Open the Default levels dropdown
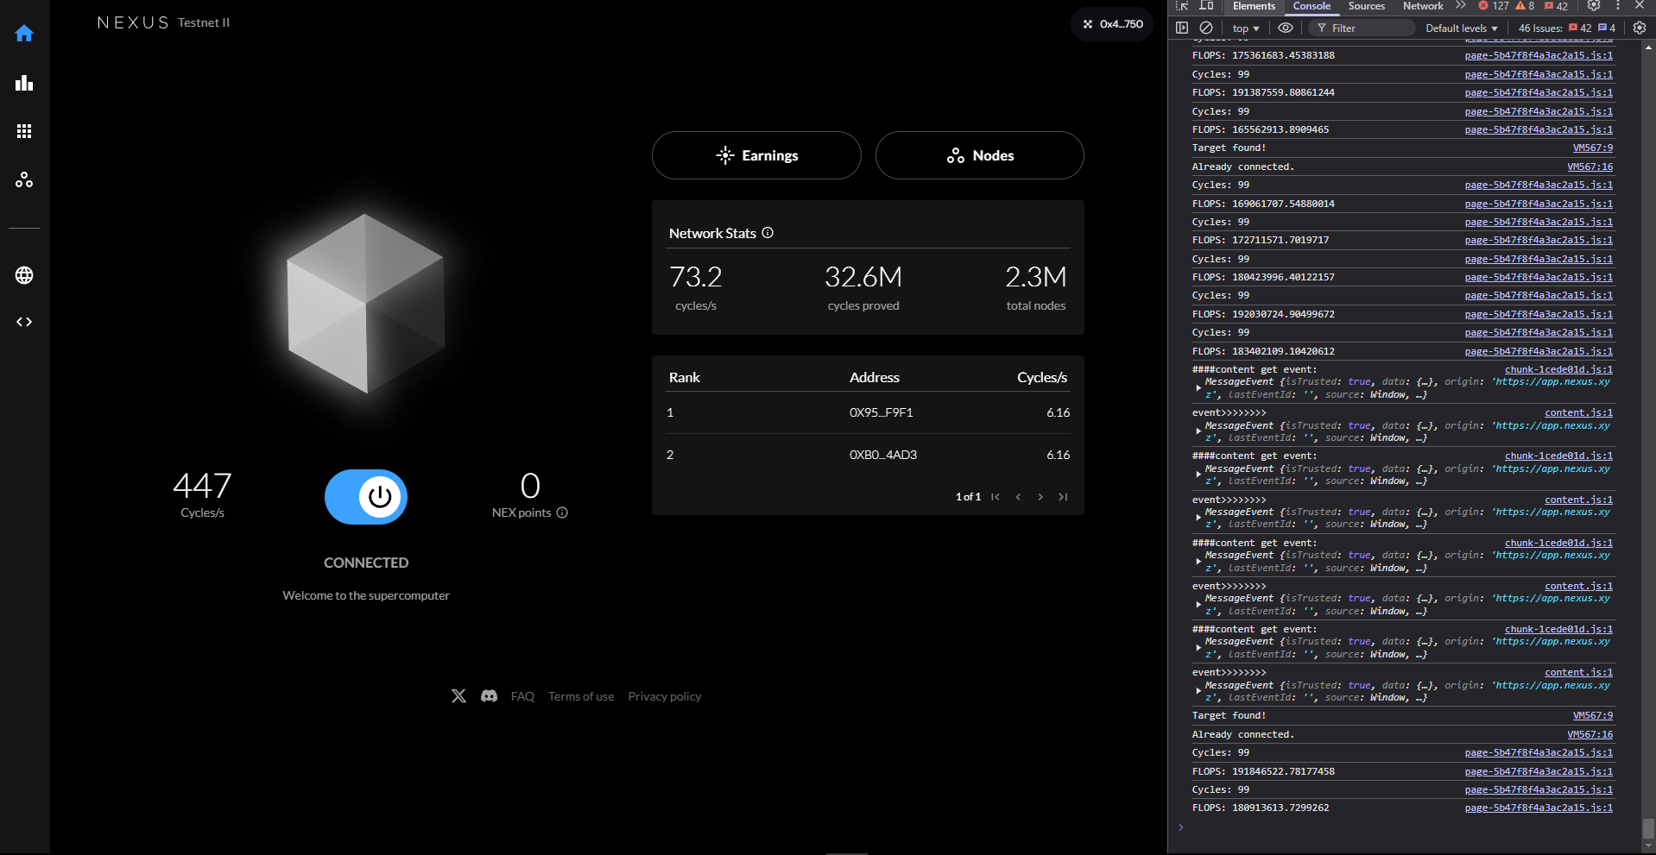The image size is (1656, 855). pos(1461,28)
